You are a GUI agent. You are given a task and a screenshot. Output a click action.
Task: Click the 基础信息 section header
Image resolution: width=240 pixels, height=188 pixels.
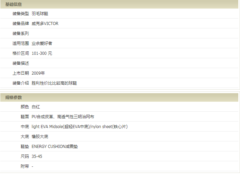13,4
